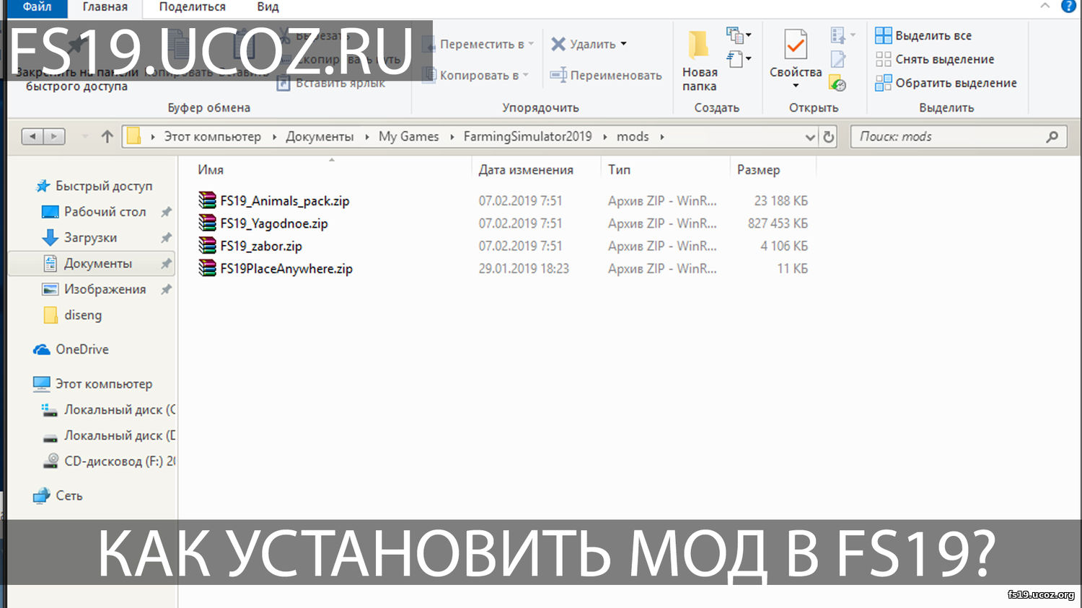Open the Файл ribbon tab

[x=37, y=7]
